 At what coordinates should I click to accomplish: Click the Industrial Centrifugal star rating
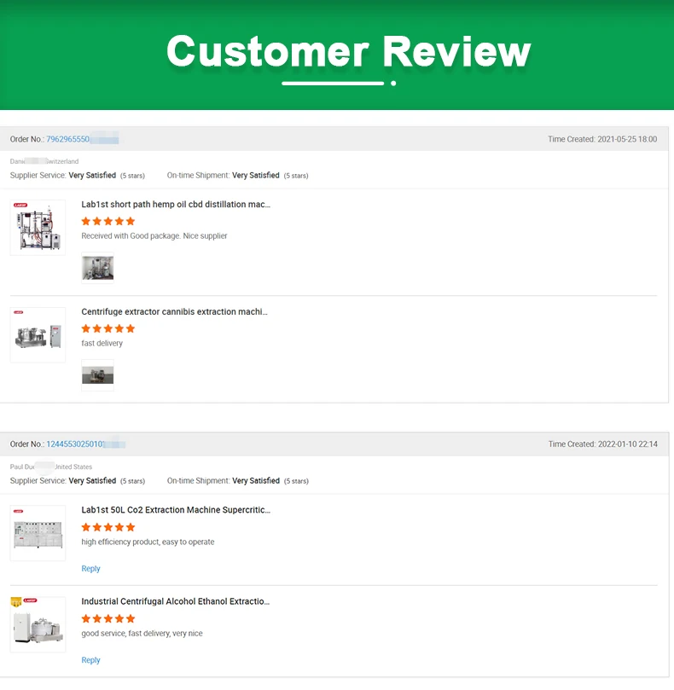tap(108, 618)
